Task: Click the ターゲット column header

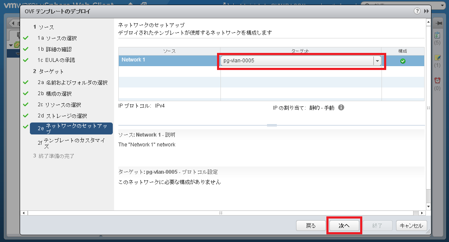Action: [301, 51]
